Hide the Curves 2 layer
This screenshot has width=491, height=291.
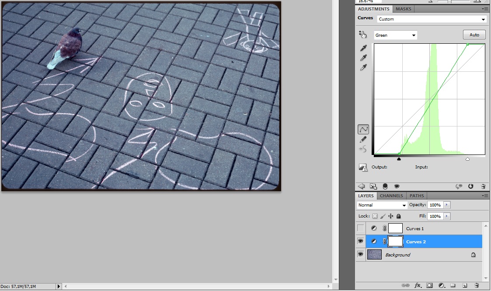(361, 242)
